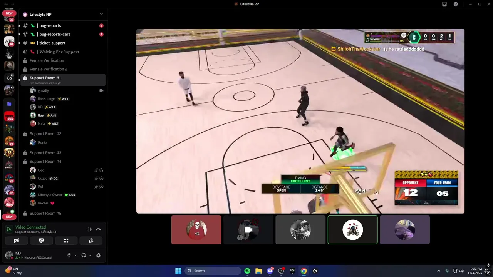Viewport: 493px width, 277px height.
Task: Launch the Activities shapes button
Action: point(66,240)
